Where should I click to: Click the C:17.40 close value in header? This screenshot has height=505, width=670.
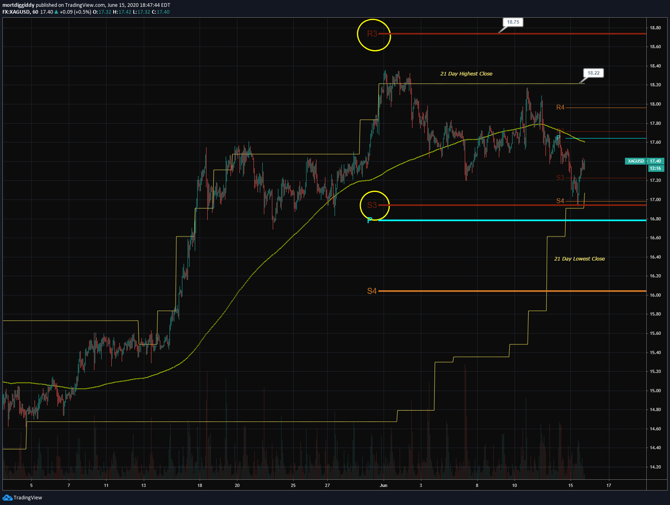pyautogui.click(x=161, y=12)
